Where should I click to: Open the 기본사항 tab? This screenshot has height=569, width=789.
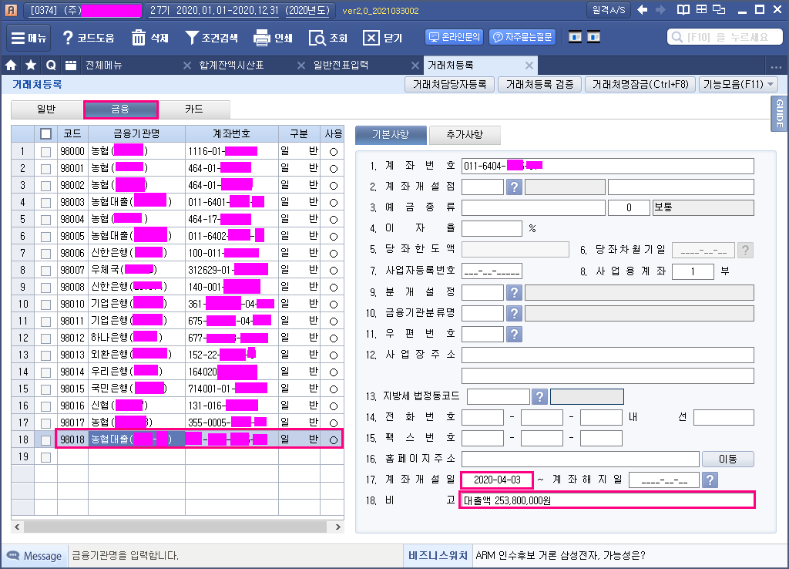tap(391, 134)
